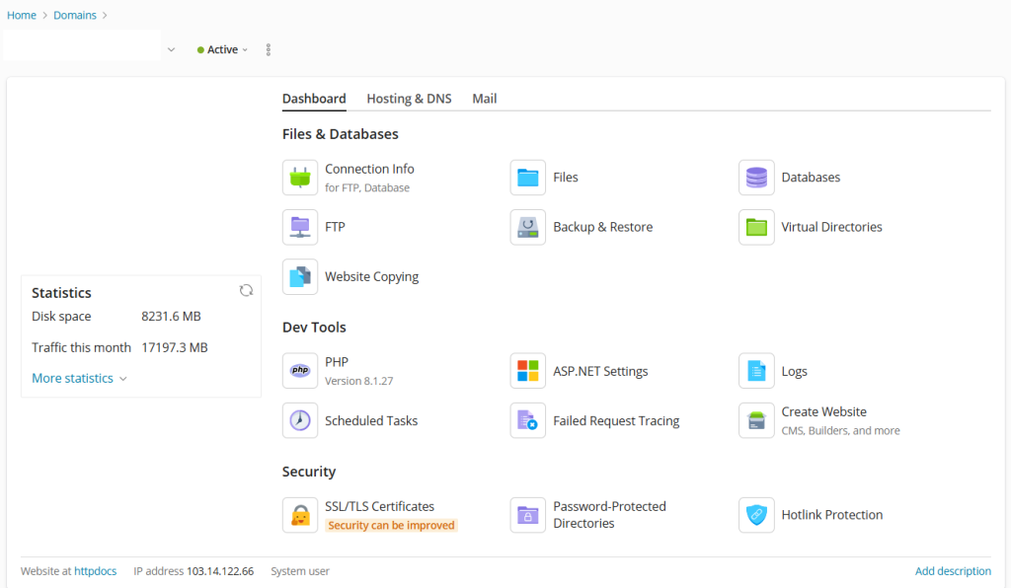1011x588 pixels.
Task: Open the Hotlink Protection shield icon
Action: pyautogui.click(x=756, y=515)
